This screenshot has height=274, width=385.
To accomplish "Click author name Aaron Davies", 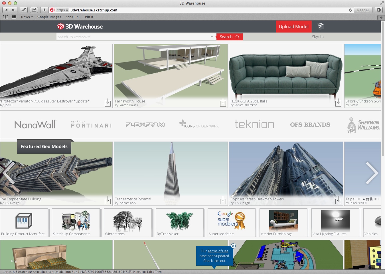I will (x=129, y=105).
